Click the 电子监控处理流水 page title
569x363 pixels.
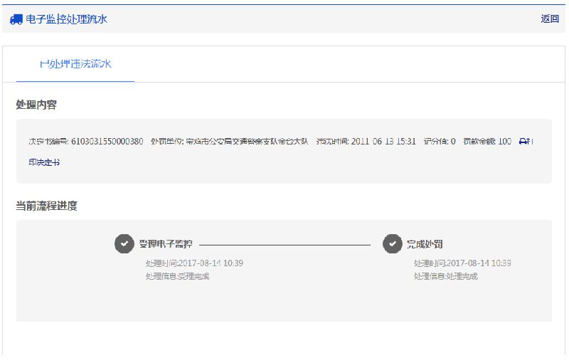tap(66, 19)
